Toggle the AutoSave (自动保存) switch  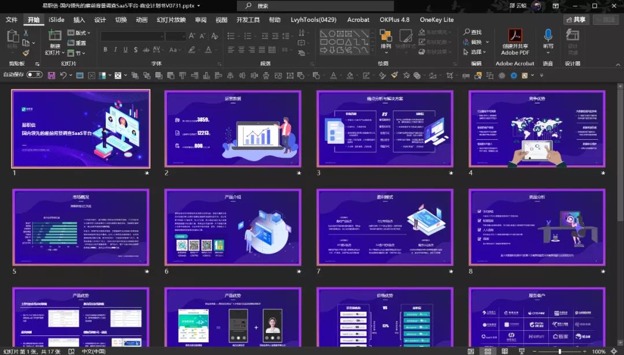[35, 74]
